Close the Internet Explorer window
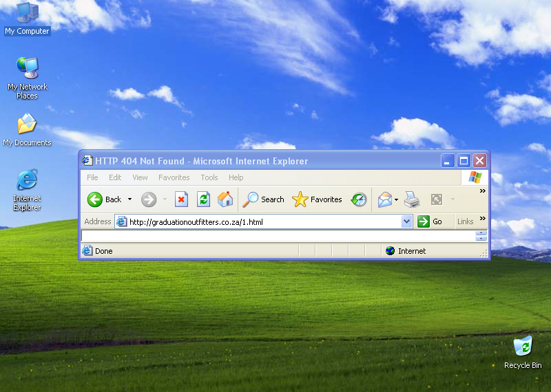551x392 pixels. (x=479, y=161)
